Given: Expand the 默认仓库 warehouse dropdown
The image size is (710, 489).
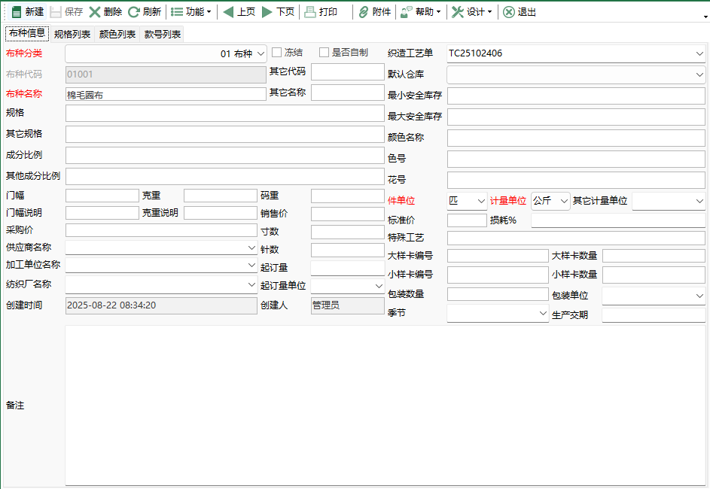Looking at the screenshot, I should (x=699, y=74).
